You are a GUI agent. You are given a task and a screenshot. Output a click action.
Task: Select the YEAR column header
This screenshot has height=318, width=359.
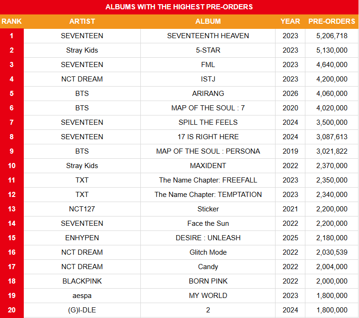pos(290,21)
